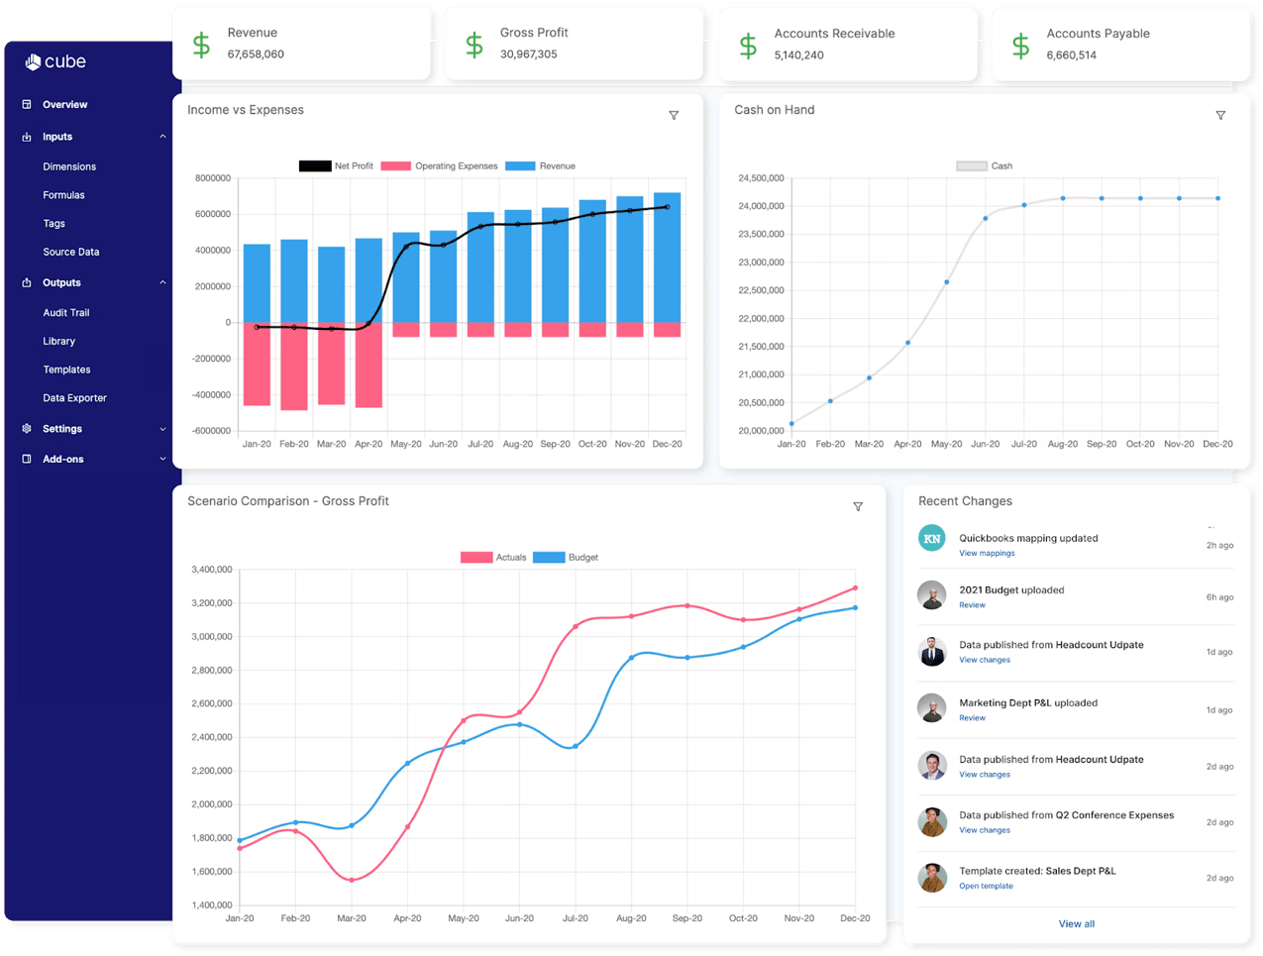Viewport: 1263px width, 956px height.
Task: Open Audit Trail under Outputs
Action: (66, 313)
